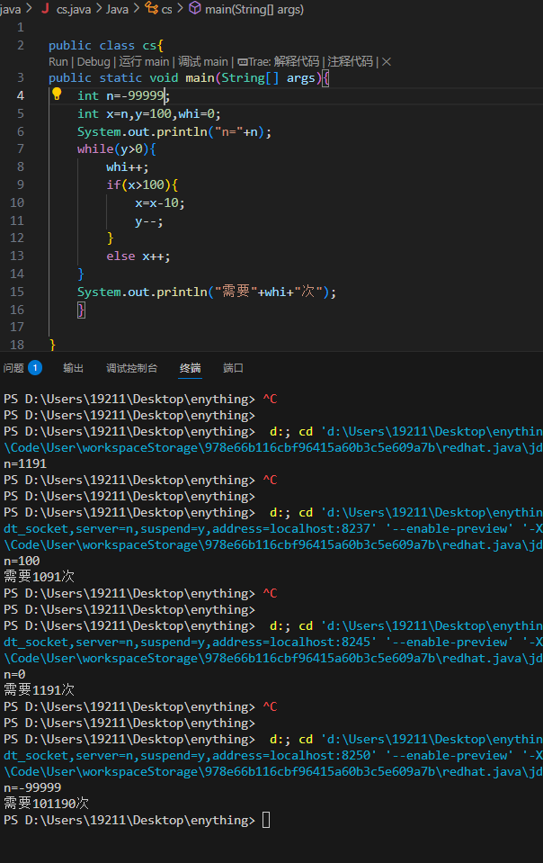Click line number 9 in the gutter
Viewport: 543px width, 863px height.
tap(21, 184)
